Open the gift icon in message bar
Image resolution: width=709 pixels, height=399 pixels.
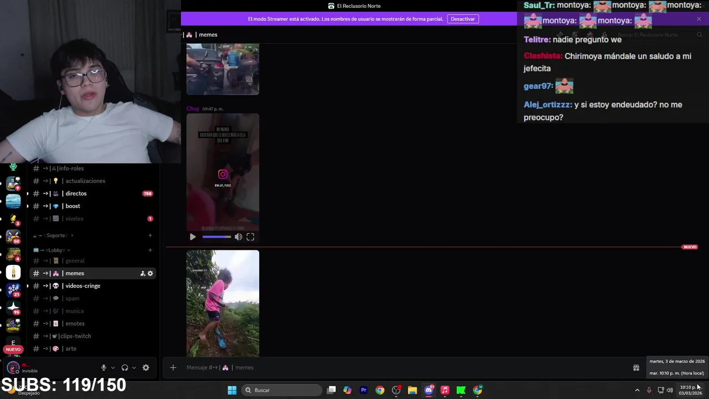click(x=636, y=367)
